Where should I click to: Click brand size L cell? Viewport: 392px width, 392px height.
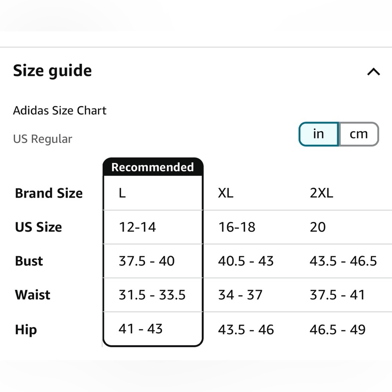122,193
